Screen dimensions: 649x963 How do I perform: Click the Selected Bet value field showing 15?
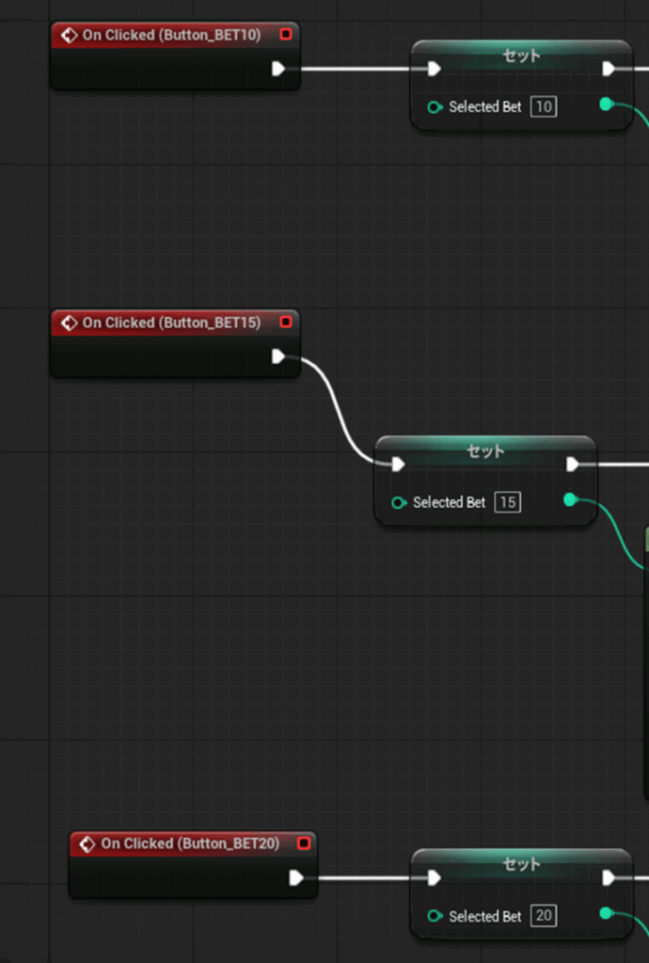tap(507, 502)
